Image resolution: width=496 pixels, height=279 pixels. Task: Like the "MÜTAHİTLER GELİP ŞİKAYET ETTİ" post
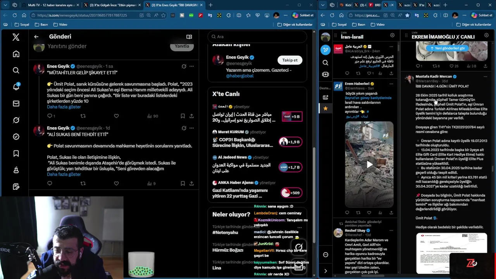click(116, 116)
